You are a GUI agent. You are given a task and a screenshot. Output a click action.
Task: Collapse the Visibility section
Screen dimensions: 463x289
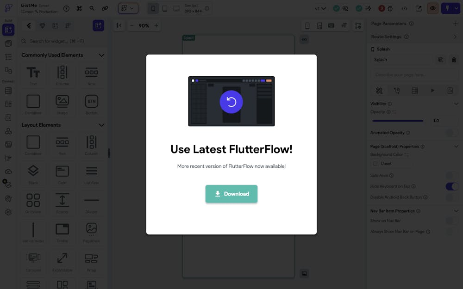pos(456,104)
